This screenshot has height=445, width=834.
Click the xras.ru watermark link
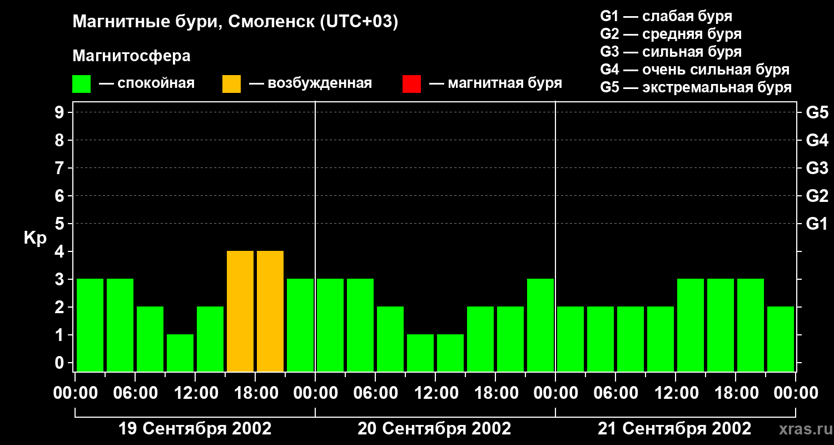point(803,429)
